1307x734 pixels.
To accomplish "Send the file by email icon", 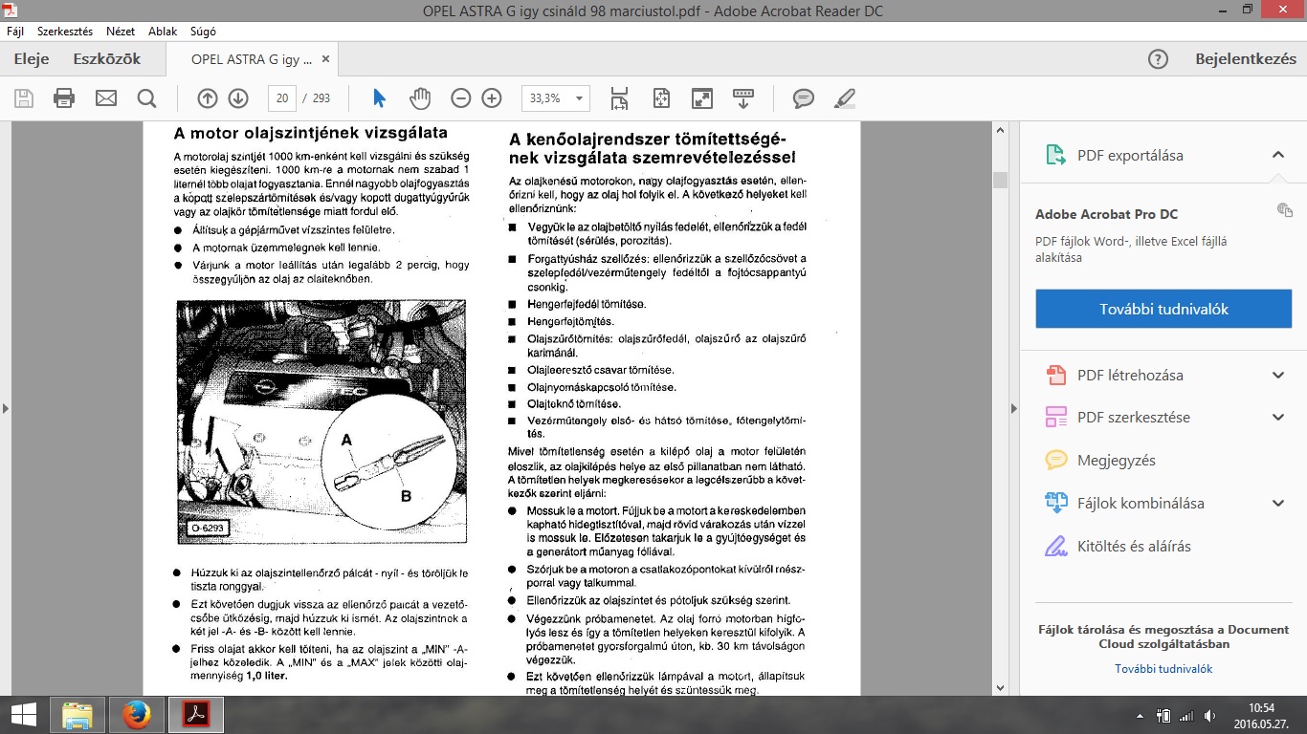I will pyautogui.click(x=105, y=98).
